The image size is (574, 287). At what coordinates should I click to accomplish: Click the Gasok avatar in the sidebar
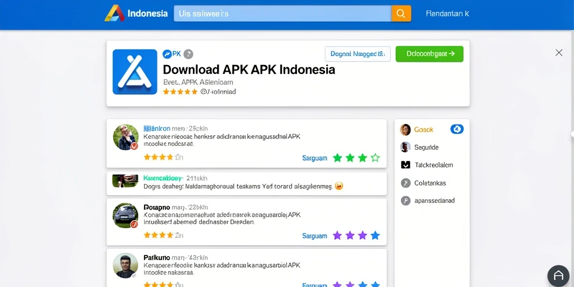pos(405,129)
